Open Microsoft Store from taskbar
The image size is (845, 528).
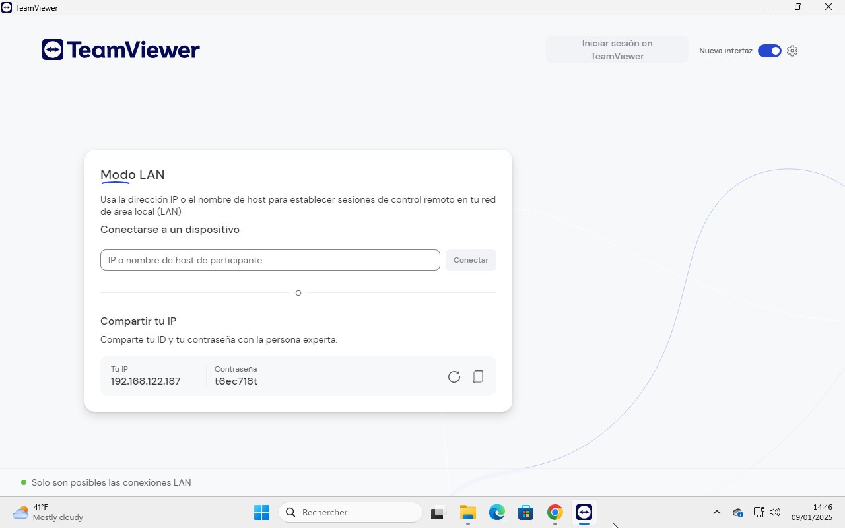(x=525, y=512)
